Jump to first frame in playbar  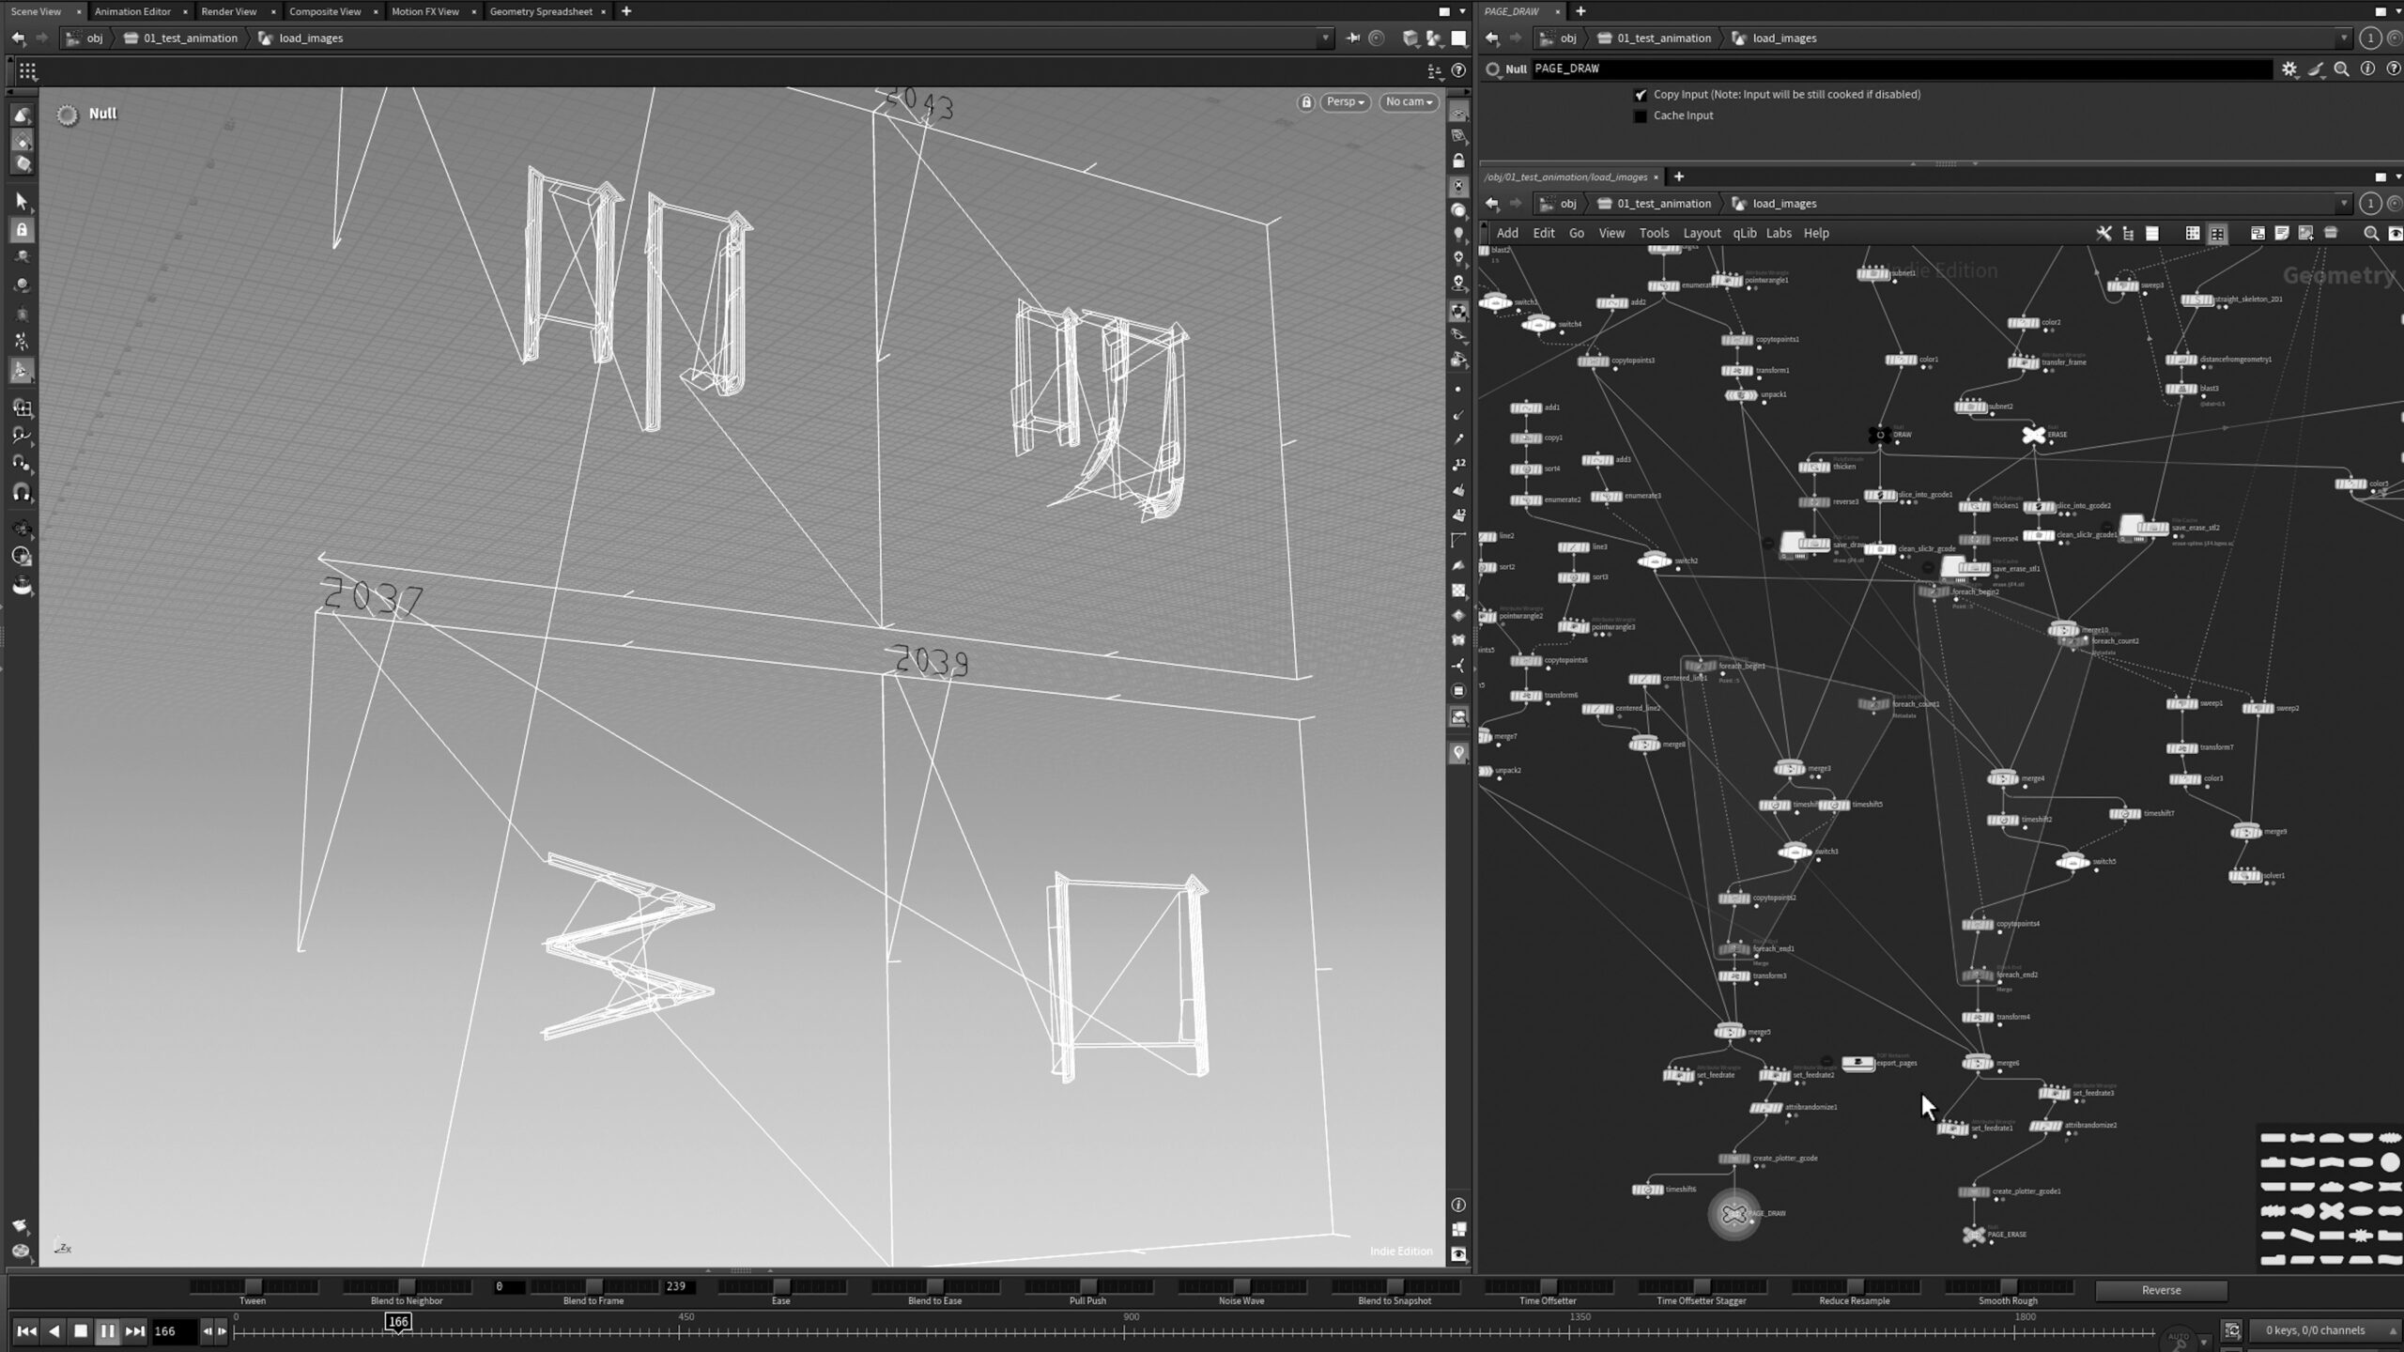26,1330
